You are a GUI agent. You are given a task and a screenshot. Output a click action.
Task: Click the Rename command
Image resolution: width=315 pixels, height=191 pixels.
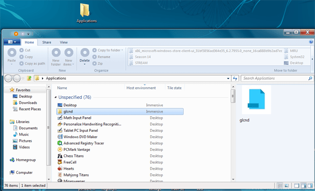101,57
